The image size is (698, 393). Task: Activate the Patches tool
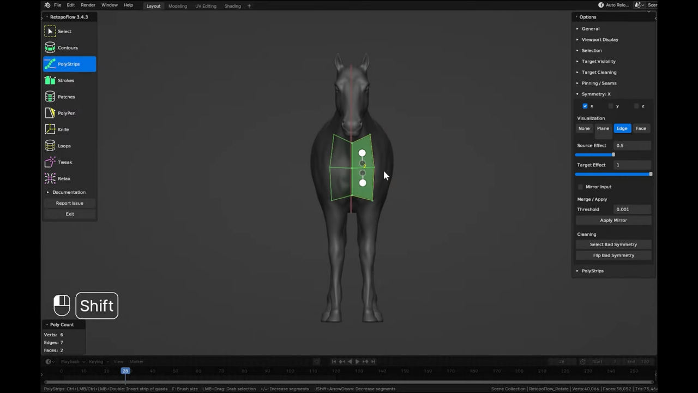[66, 97]
